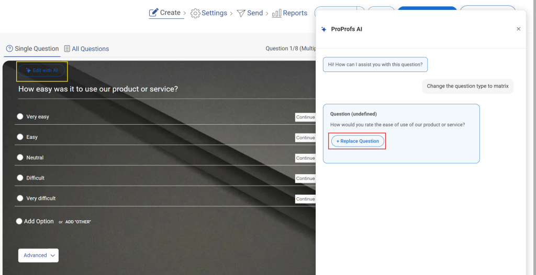Click the Replace Question button
The height and width of the screenshot is (275, 536).
pyautogui.click(x=358, y=141)
